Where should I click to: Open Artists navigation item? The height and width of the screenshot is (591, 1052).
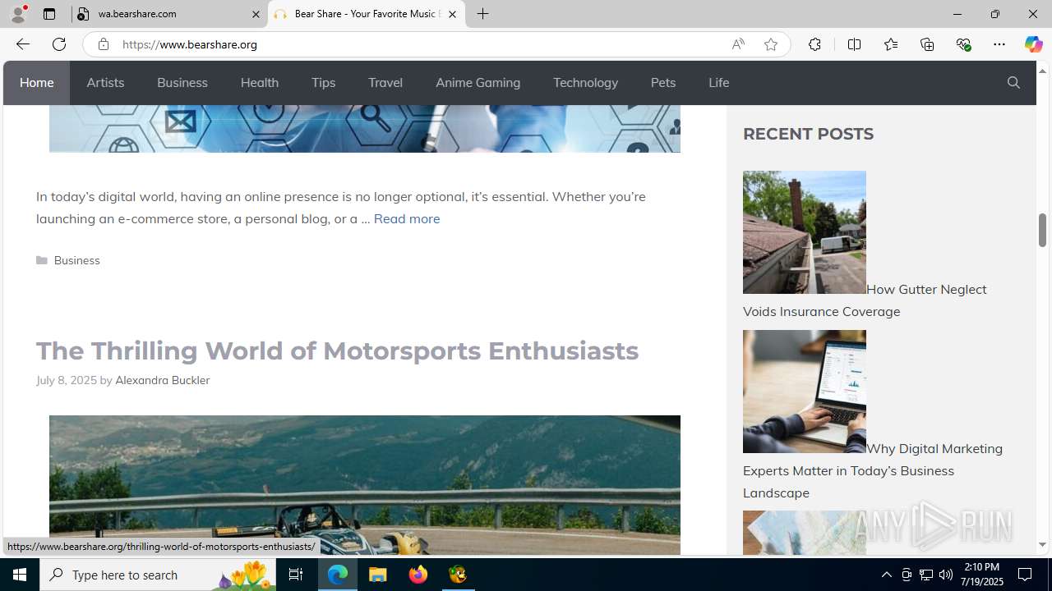point(105,83)
